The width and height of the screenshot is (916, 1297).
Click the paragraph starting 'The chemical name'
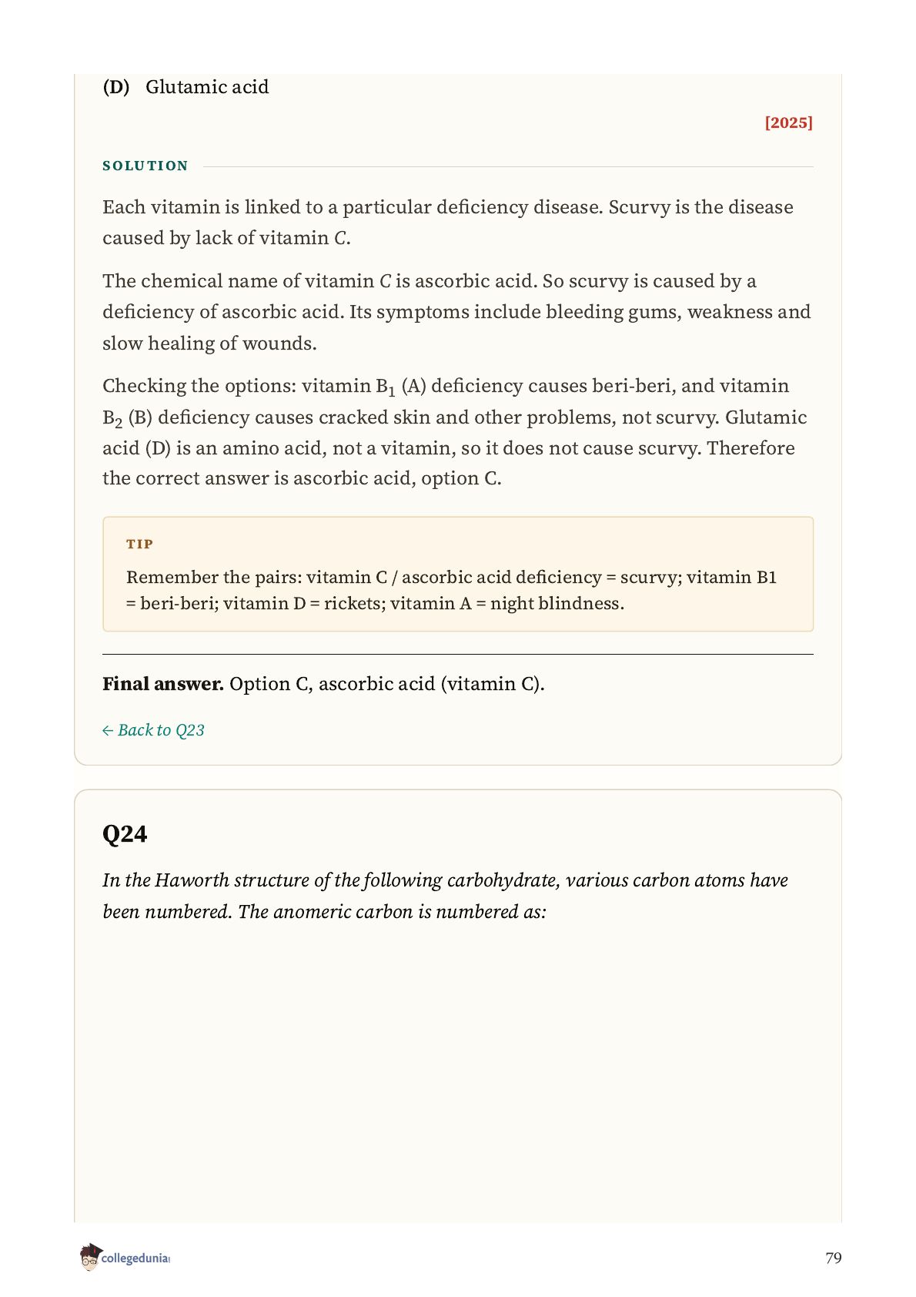point(456,312)
